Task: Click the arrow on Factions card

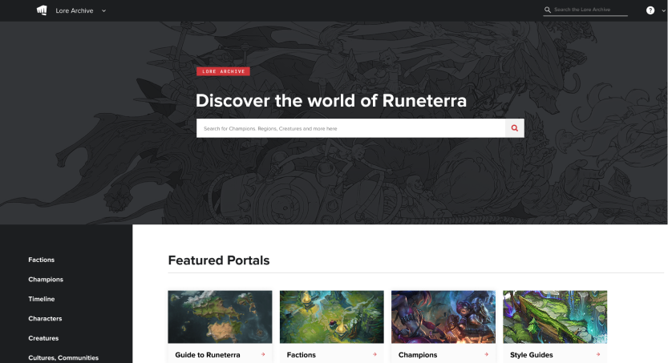Action: pos(375,354)
